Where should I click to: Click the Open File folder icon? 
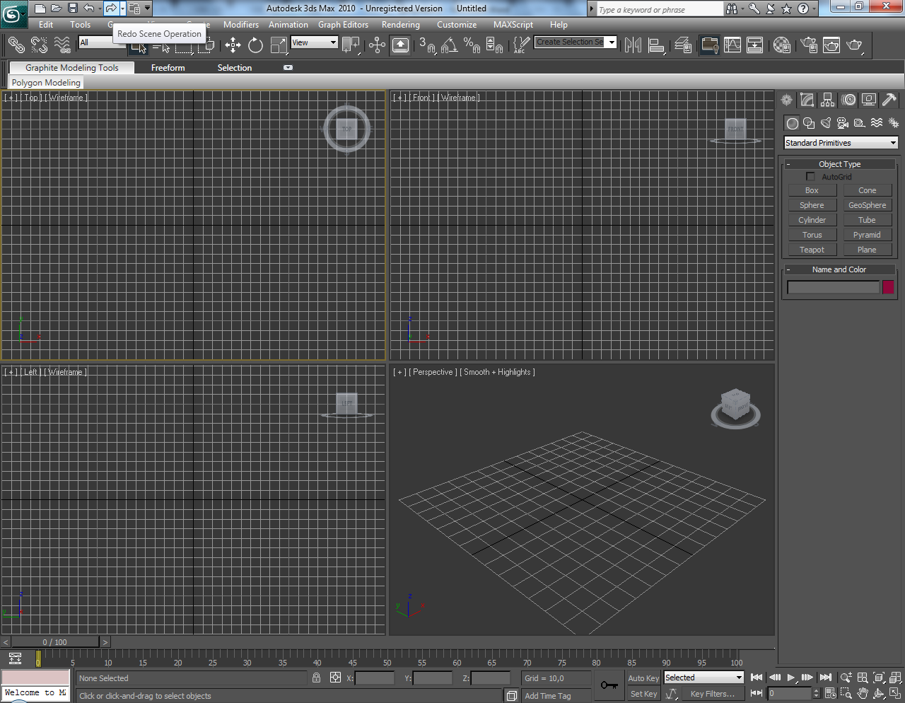tap(57, 8)
